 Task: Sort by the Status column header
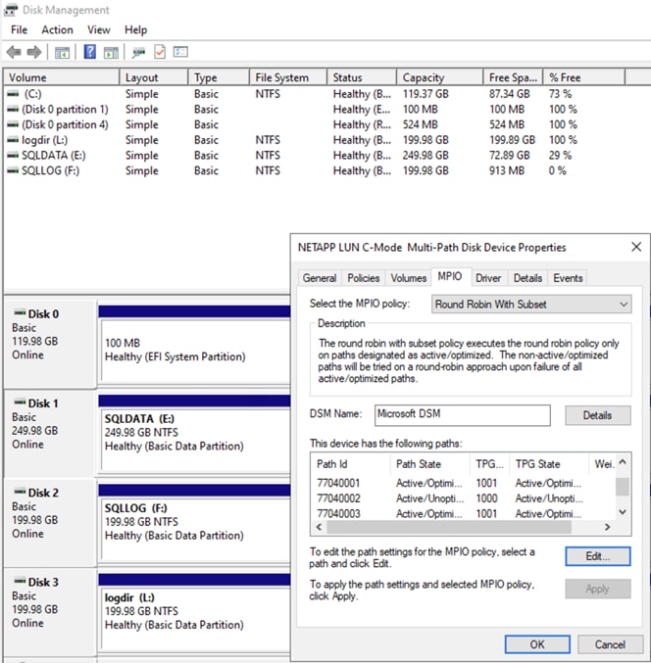tap(362, 77)
